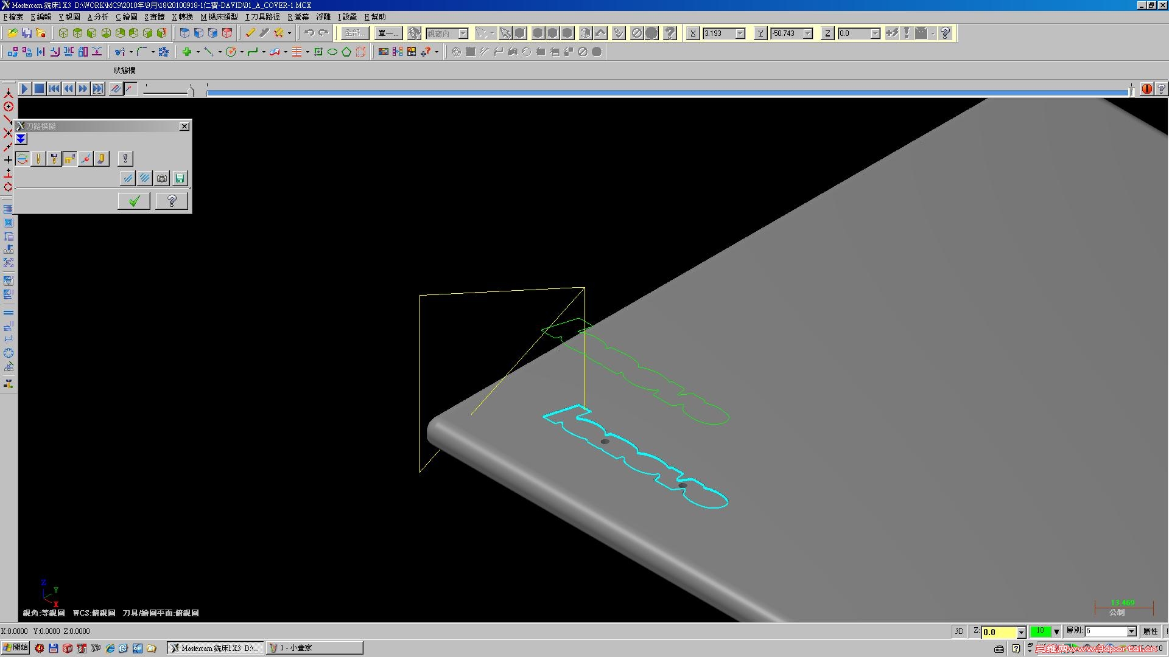This screenshot has height=657, width=1169.
Task: Toggle rapid moves display in backplot dialog
Action: click(70, 159)
